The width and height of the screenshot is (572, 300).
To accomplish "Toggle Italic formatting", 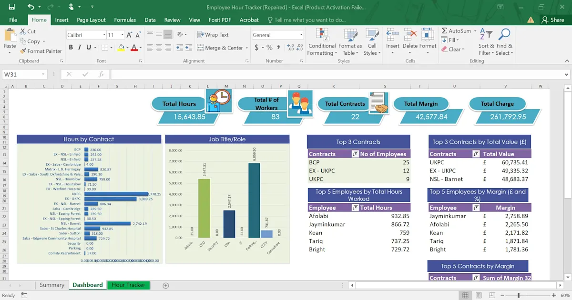I will (x=80, y=48).
